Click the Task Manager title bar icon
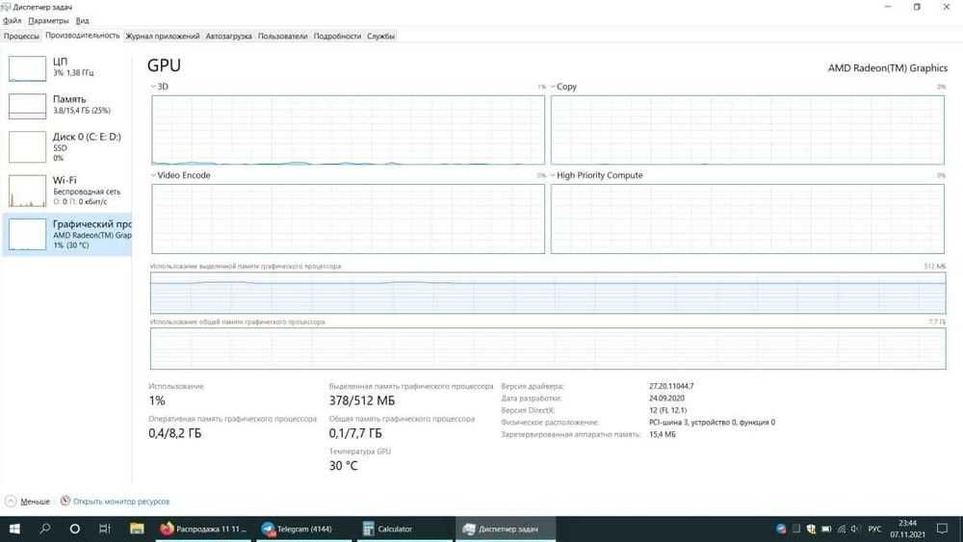Image resolution: width=963 pixels, height=542 pixels. coord(6,7)
